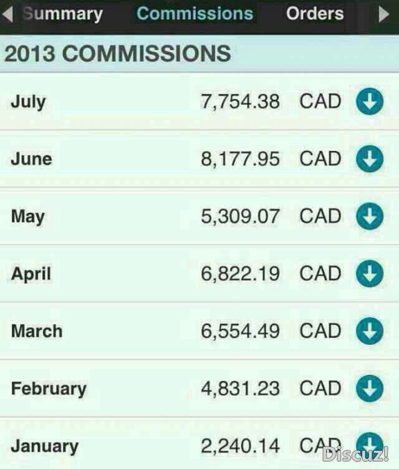399x469 pixels.
Task: Download the March commission statement
Action: (x=370, y=331)
